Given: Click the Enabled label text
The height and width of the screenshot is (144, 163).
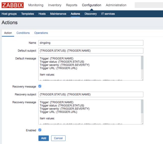Looking at the screenshot, I should pos(31,130).
